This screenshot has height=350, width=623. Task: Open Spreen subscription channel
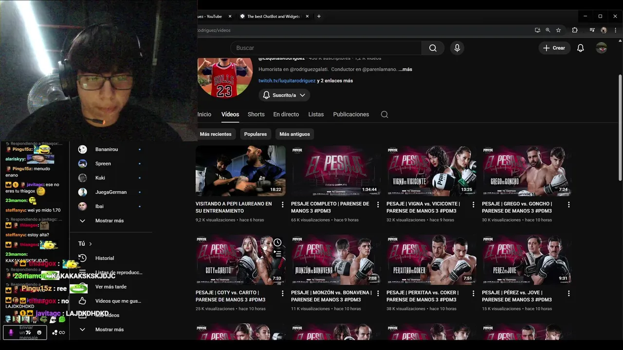tap(110, 164)
